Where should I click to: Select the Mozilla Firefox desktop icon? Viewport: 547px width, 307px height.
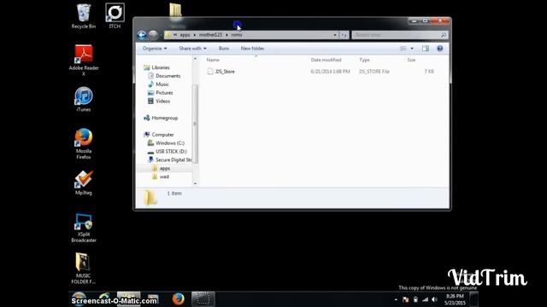point(84,144)
